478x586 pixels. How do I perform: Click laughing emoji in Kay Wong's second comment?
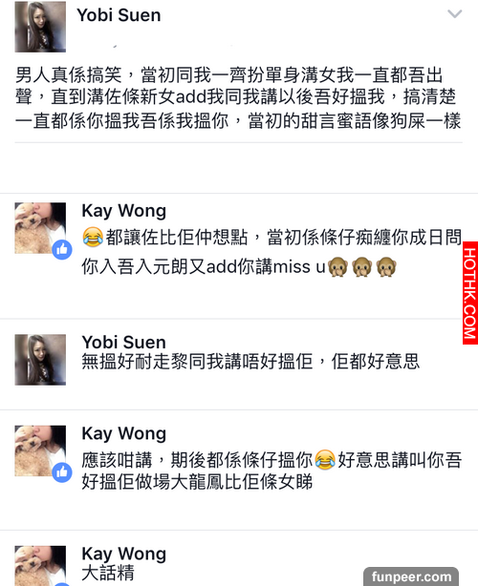point(325,460)
